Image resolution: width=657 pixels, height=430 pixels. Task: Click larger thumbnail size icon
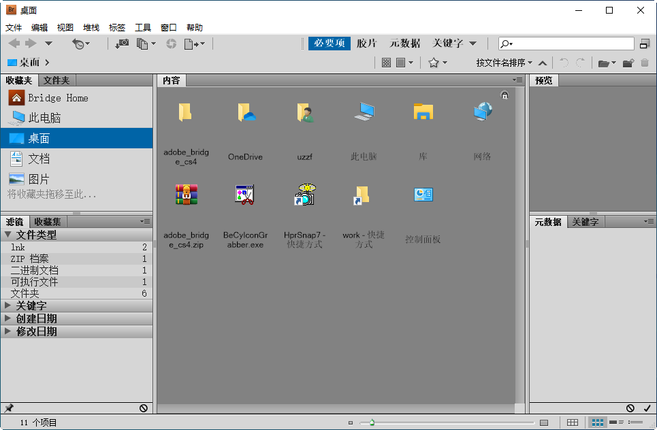tap(544, 423)
